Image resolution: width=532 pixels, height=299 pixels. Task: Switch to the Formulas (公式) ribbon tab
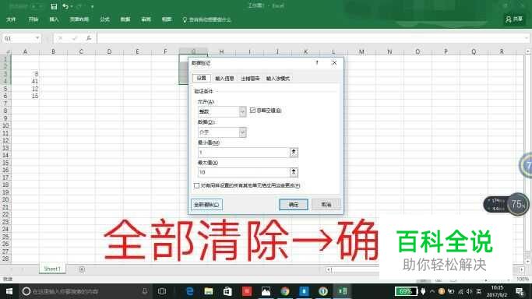coord(104,19)
